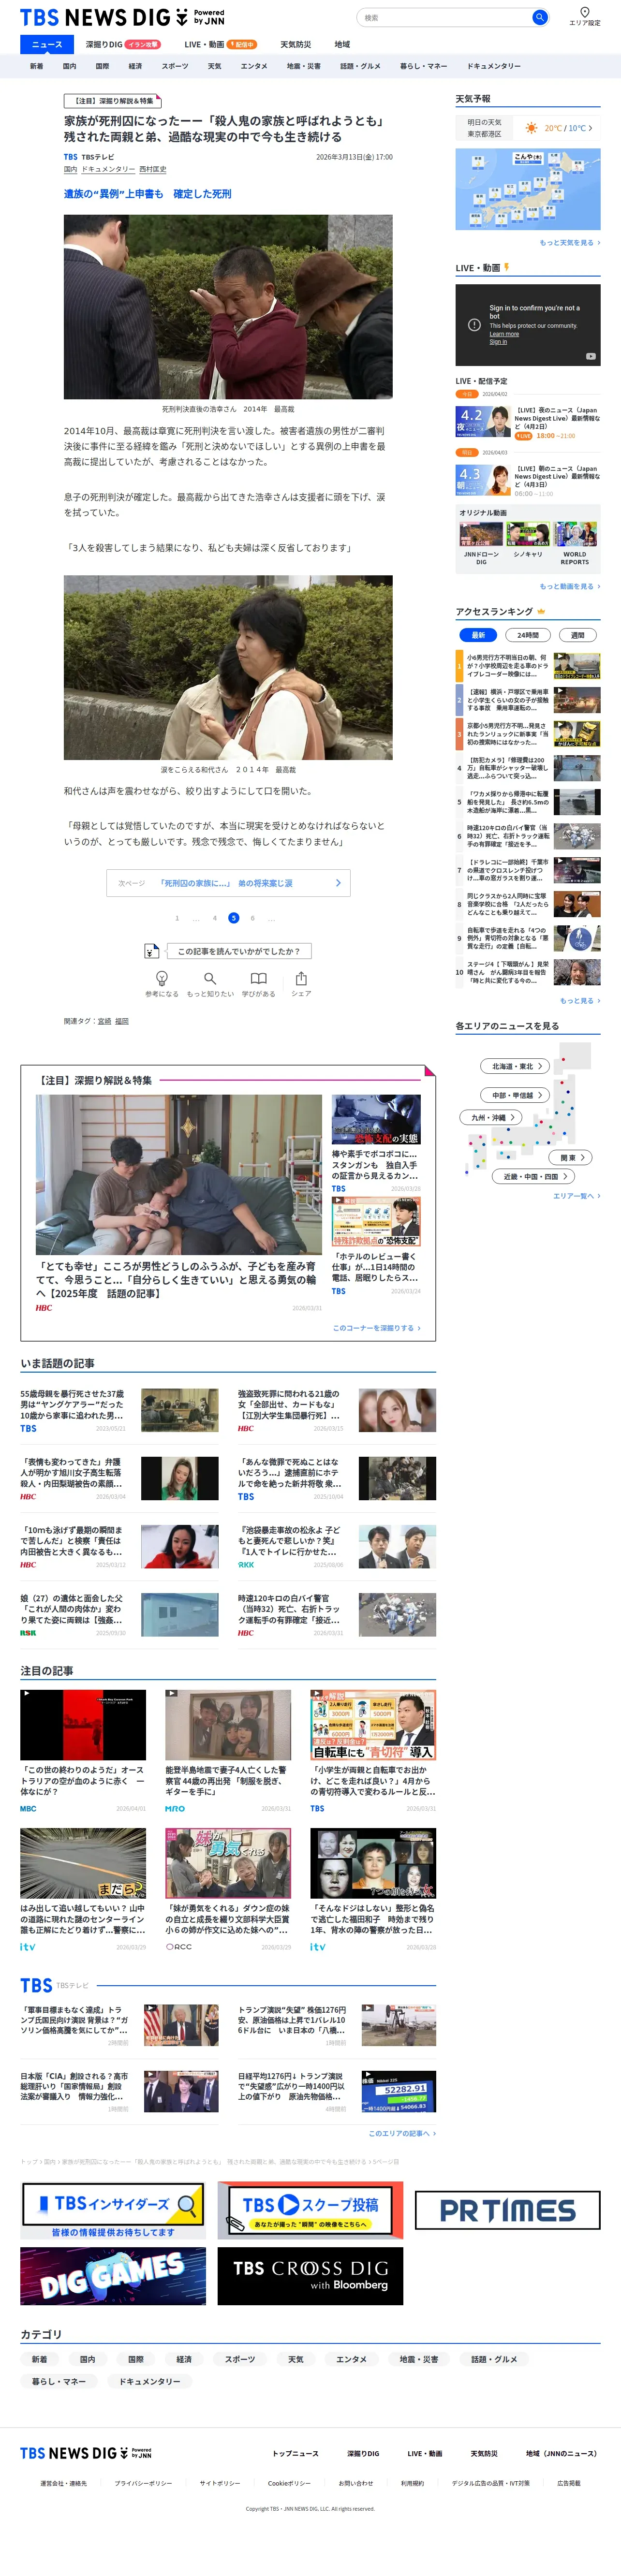Switch to the LIVE・動画 main tab
This screenshot has width=621, height=2576.
point(220,44)
